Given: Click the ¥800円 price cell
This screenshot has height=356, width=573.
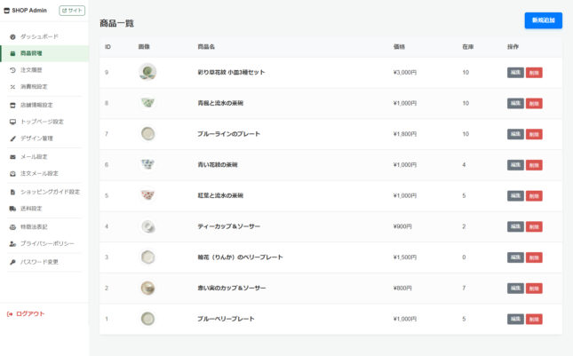Looking at the screenshot, I should [402, 289].
